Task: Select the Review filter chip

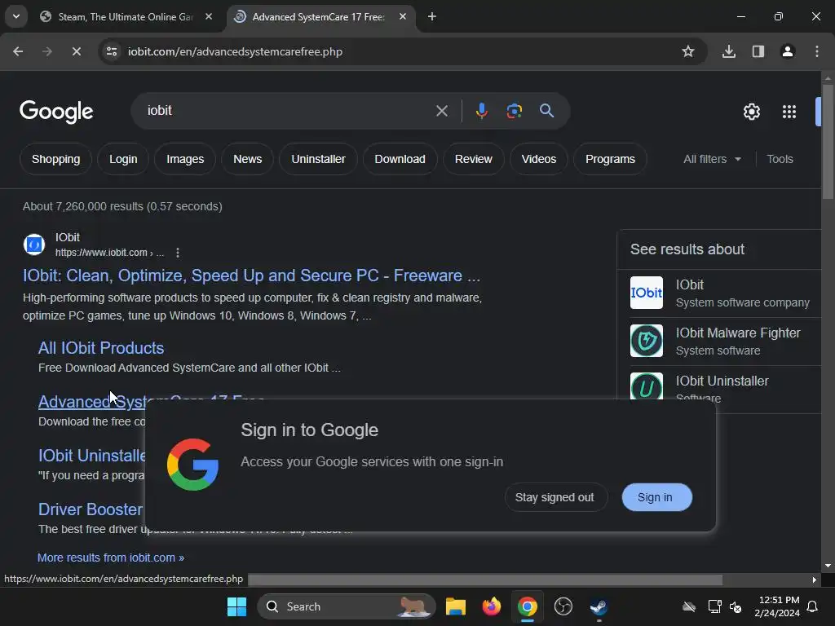Action: (x=474, y=159)
